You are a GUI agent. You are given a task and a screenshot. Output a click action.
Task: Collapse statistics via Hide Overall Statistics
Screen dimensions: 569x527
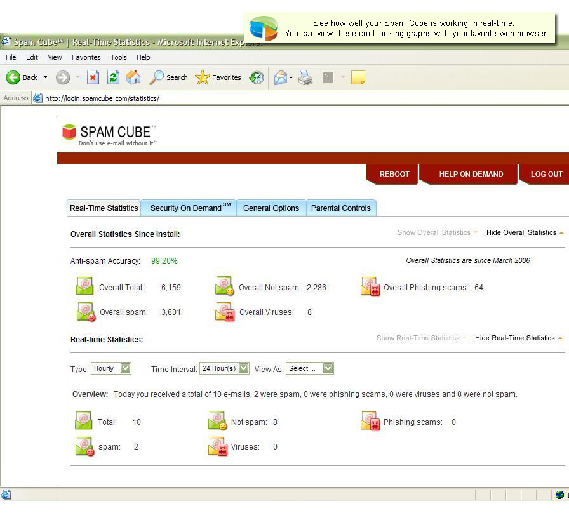pos(521,232)
